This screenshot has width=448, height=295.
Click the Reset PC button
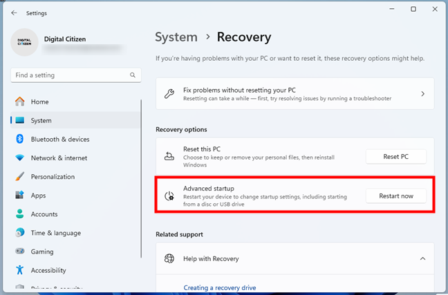pos(396,156)
